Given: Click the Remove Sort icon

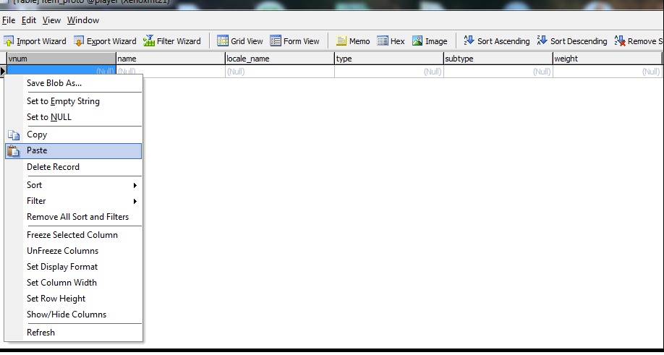Looking at the screenshot, I should (x=620, y=40).
